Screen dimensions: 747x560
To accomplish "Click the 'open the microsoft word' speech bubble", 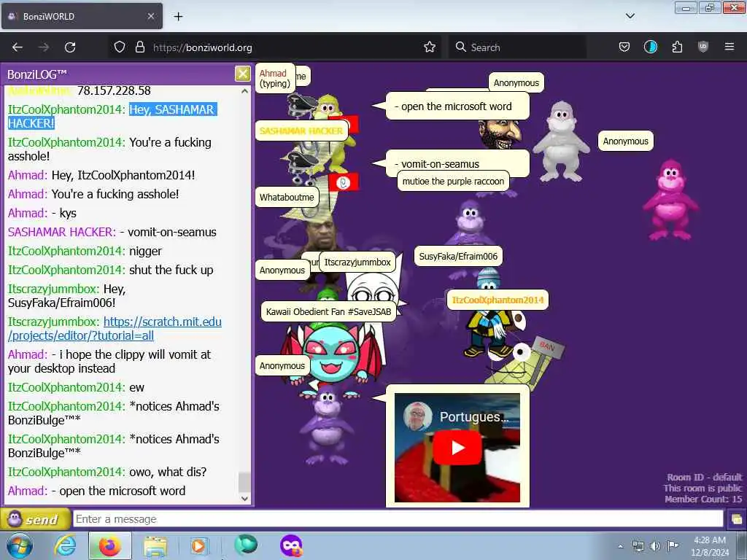I will click(x=457, y=106).
